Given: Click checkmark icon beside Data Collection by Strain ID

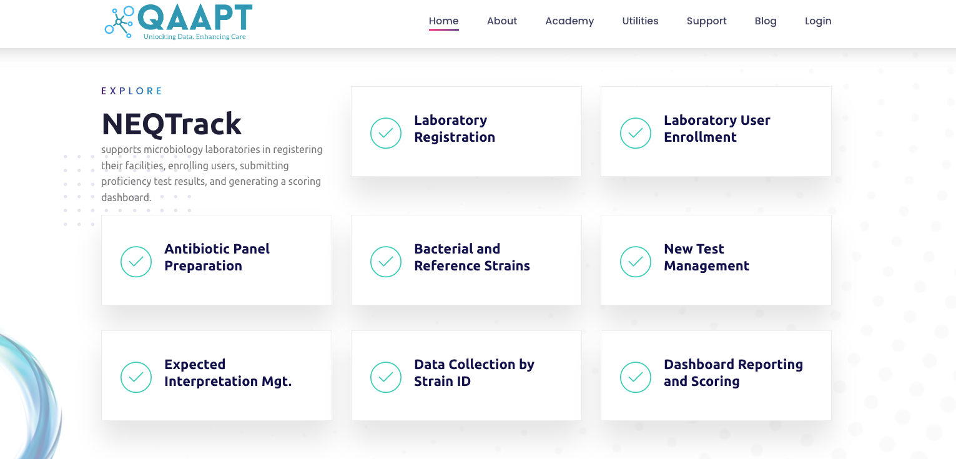Looking at the screenshot, I should point(386,377).
